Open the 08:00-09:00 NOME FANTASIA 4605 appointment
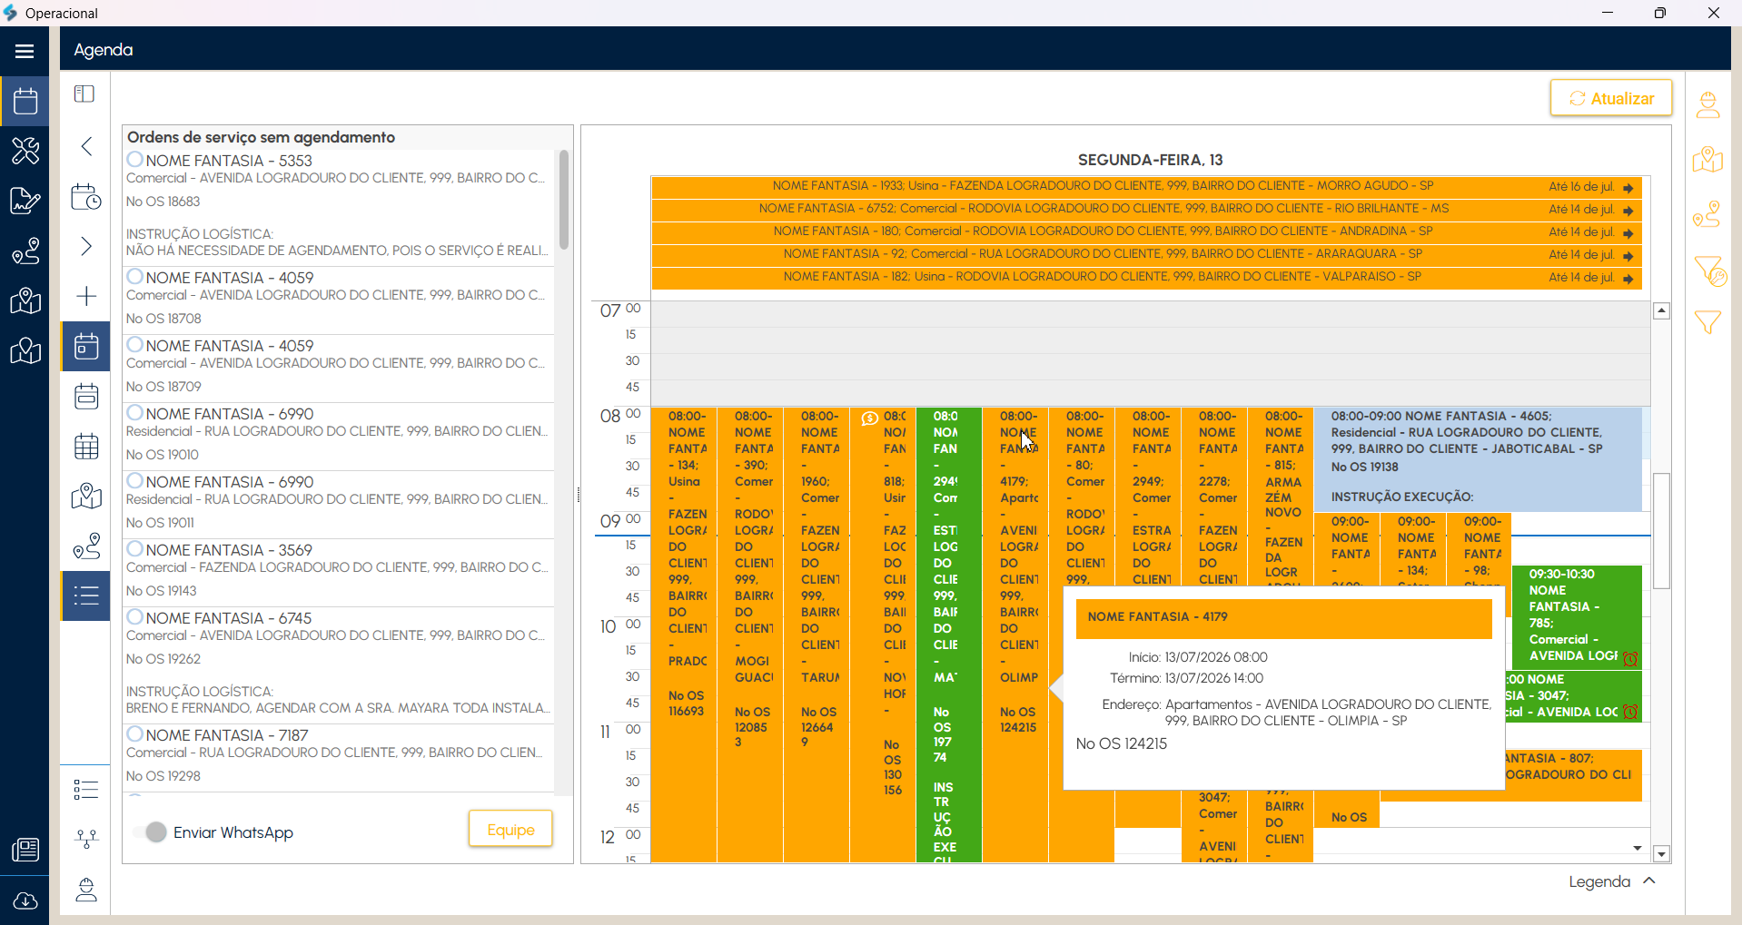 pos(1478,459)
